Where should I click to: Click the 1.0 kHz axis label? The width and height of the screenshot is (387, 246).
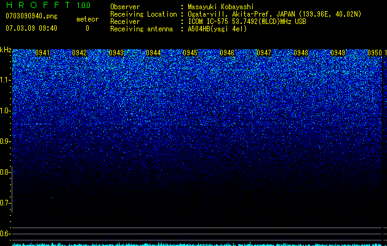pos(6,111)
